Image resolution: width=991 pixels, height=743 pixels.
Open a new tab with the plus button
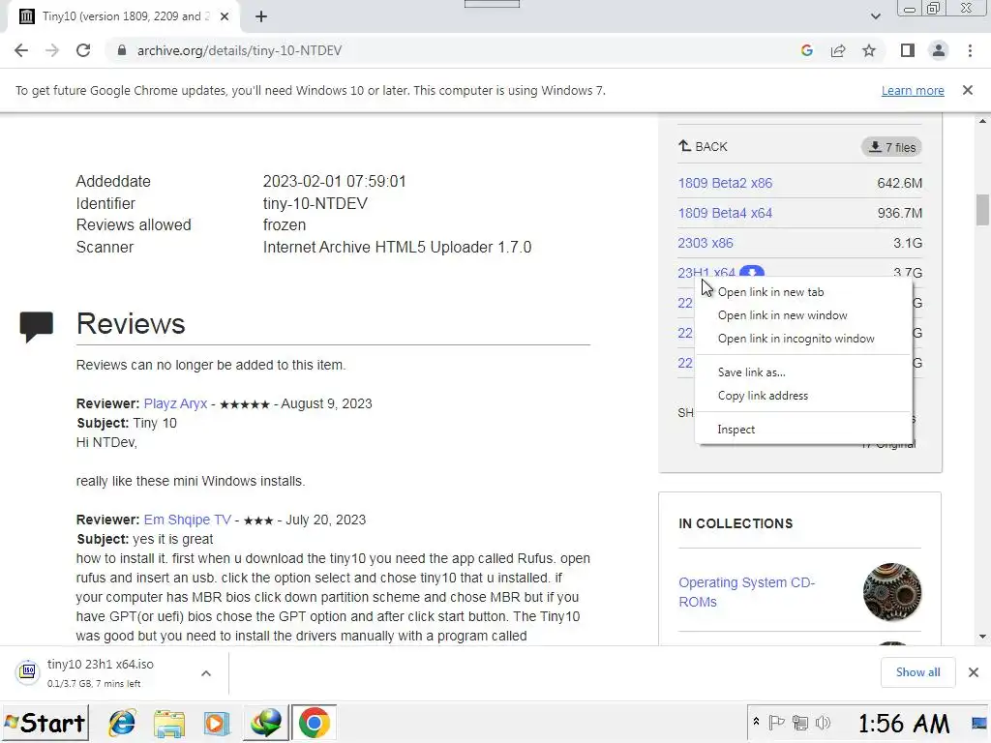coord(261,16)
